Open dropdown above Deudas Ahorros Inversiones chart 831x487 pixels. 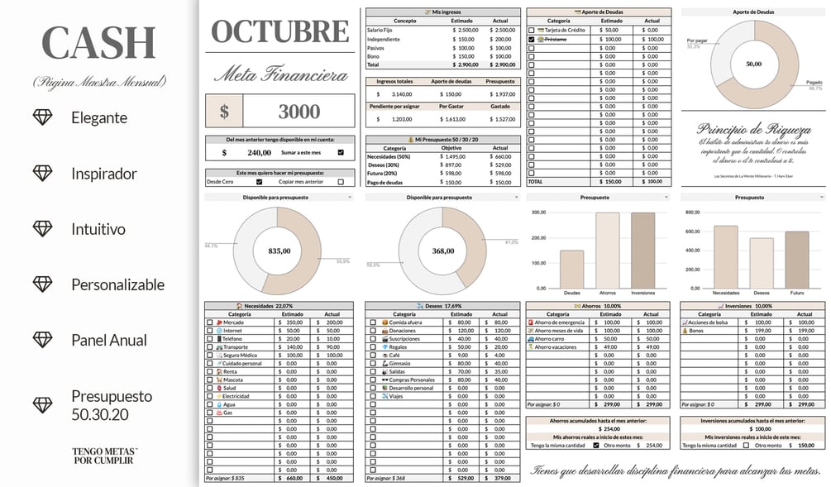click(666, 197)
